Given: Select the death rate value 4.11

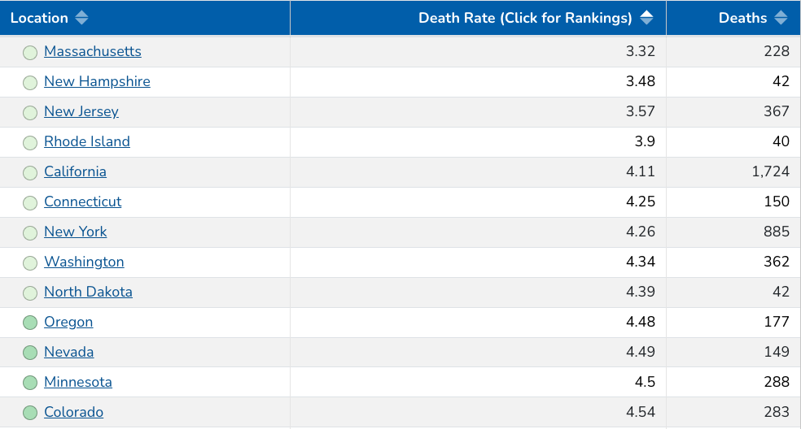Looking at the screenshot, I should click(x=641, y=171).
